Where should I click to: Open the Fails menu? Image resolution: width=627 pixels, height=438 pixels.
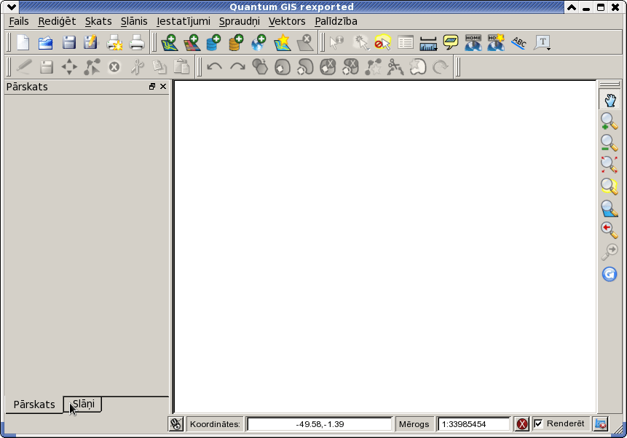[x=19, y=21]
